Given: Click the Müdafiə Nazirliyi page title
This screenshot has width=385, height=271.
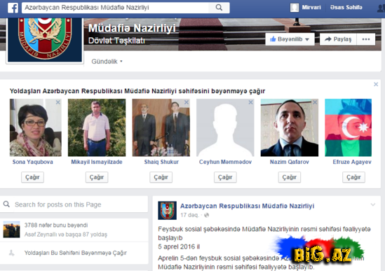Looking at the screenshot, I should pos(132,28).
